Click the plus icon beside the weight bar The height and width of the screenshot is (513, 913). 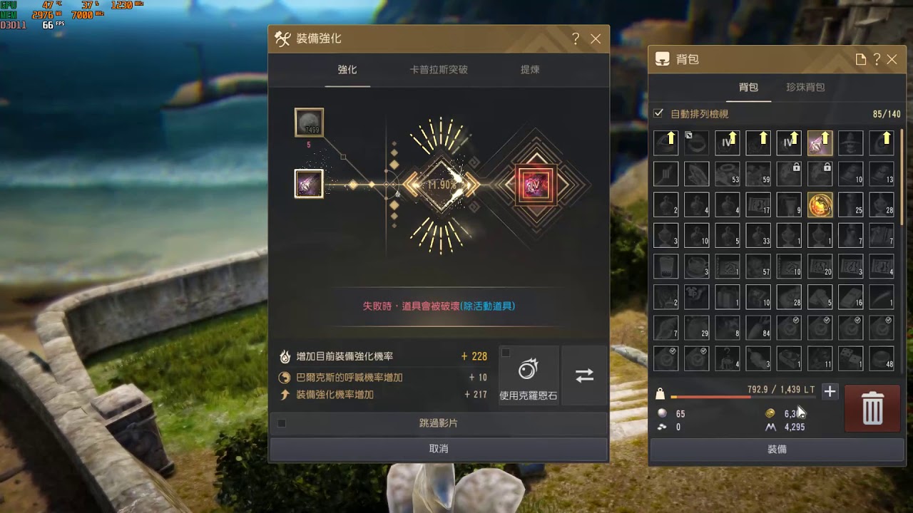click(830, 391)
